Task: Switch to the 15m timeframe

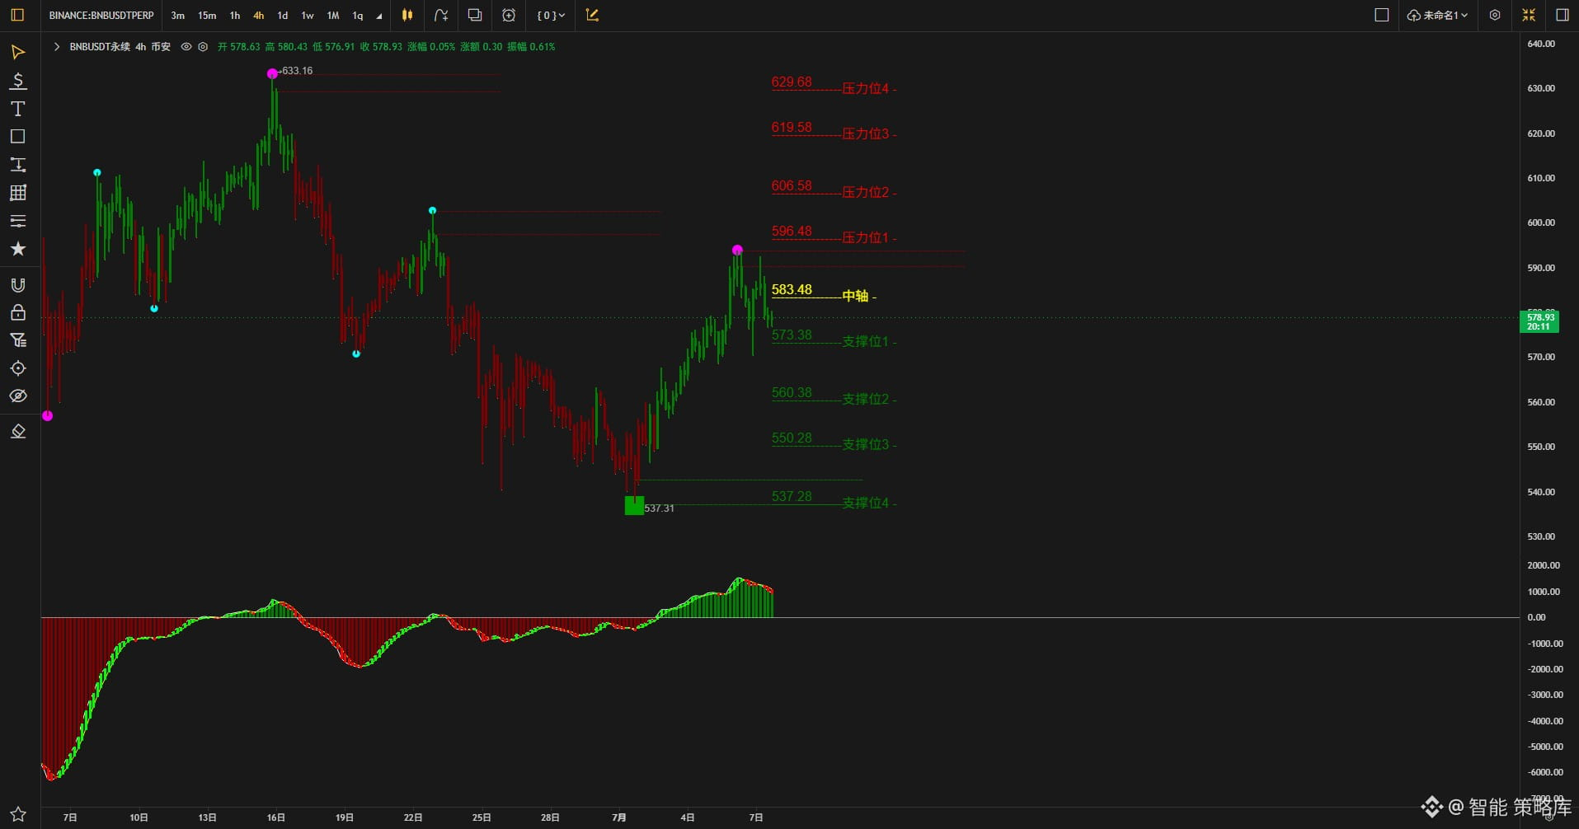Action: tap(207, 16)
